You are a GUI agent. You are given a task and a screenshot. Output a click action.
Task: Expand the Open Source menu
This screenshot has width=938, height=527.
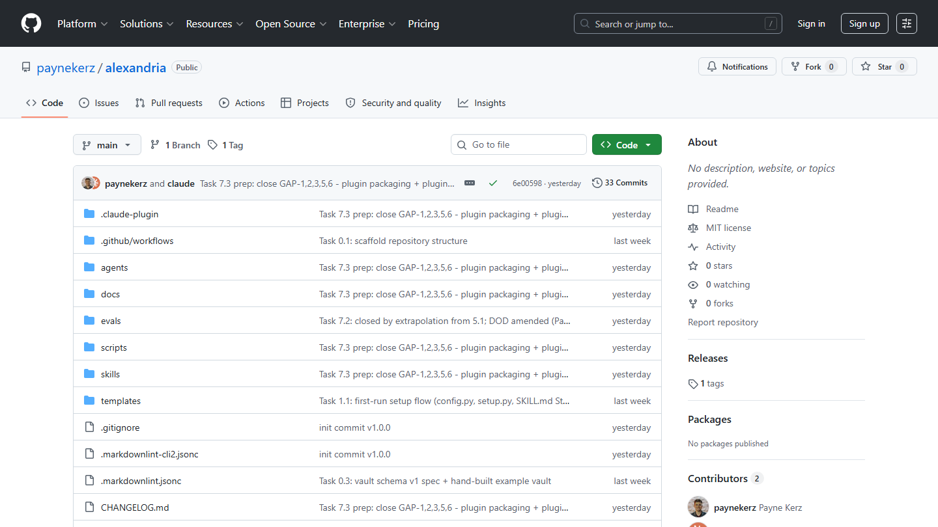point(291,23)
